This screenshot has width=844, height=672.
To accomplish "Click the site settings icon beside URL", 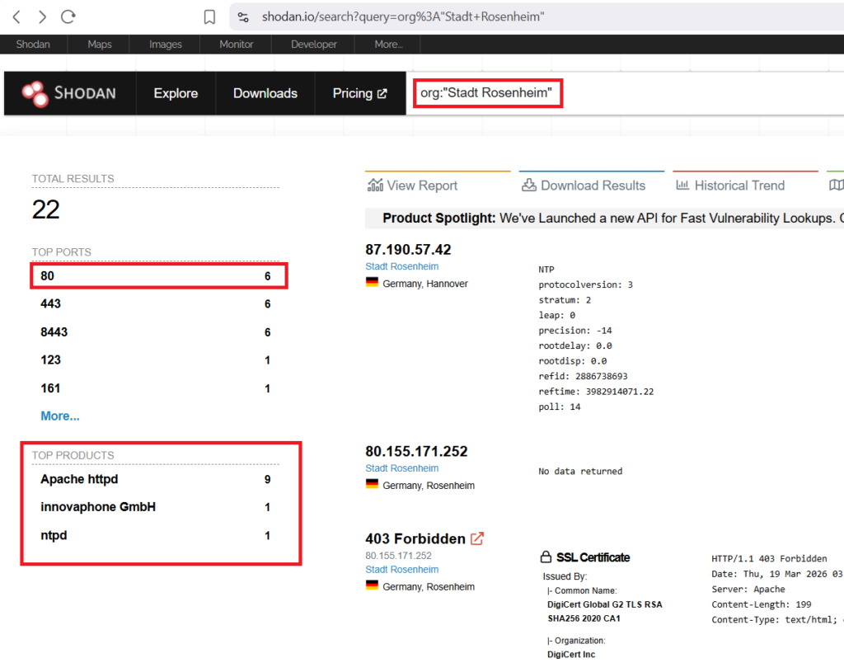I will pyautogui.click(x=243, y=17).
